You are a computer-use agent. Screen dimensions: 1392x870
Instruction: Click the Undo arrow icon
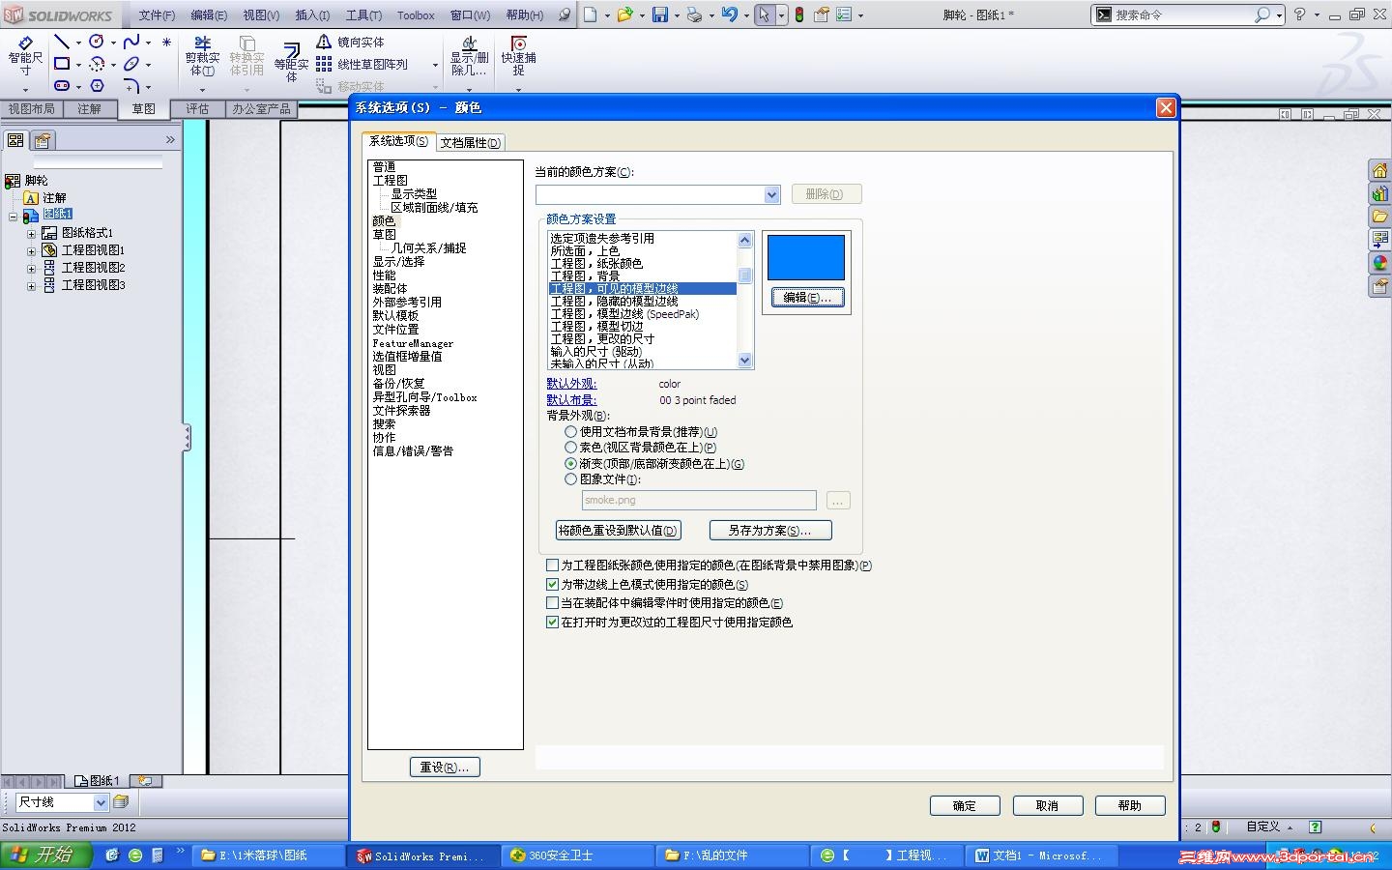[x=730, y=14]
